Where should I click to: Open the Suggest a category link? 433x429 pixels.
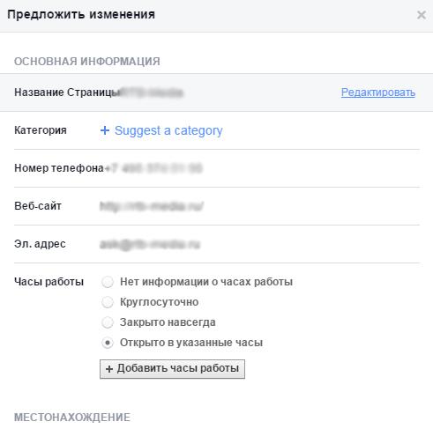pyautogui.click(x=168, y=130)
